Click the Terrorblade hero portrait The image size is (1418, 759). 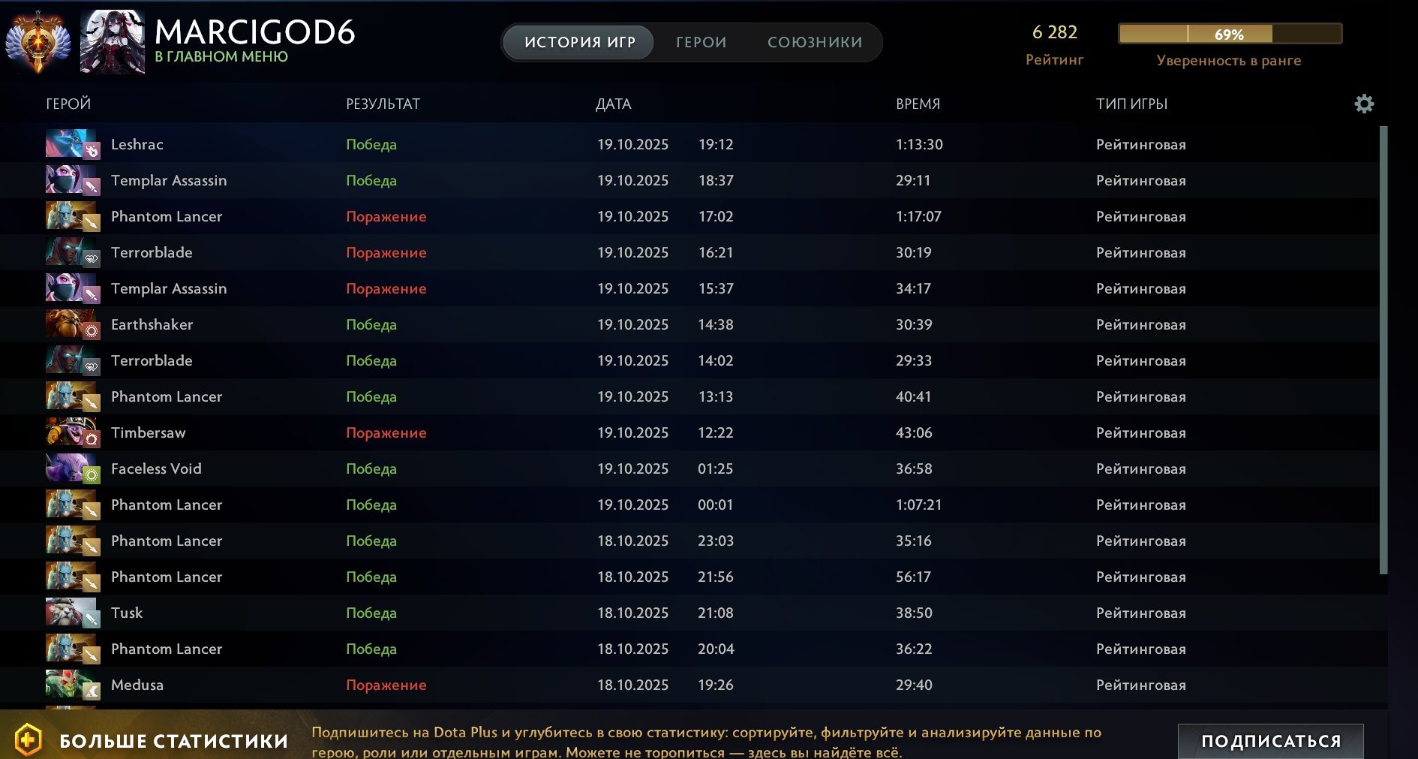tap(72, 252)
